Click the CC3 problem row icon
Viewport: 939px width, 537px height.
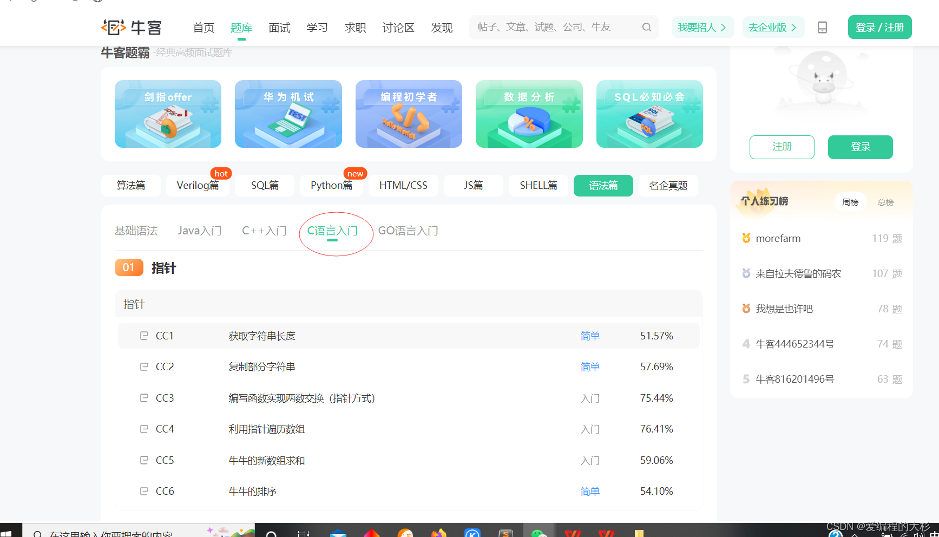coord(144,398)
